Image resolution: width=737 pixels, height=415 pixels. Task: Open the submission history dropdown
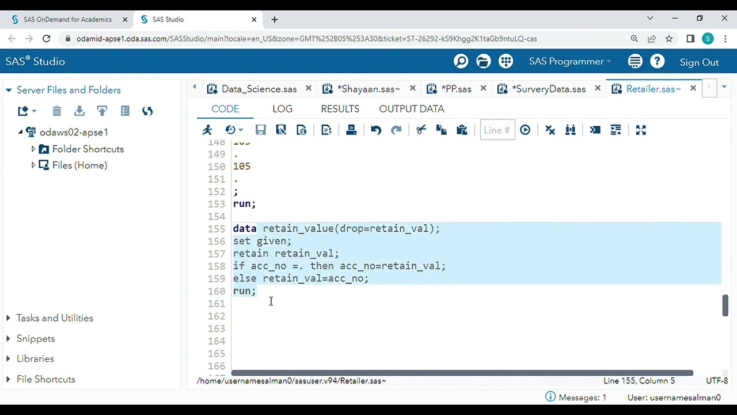tap(234, 130)
